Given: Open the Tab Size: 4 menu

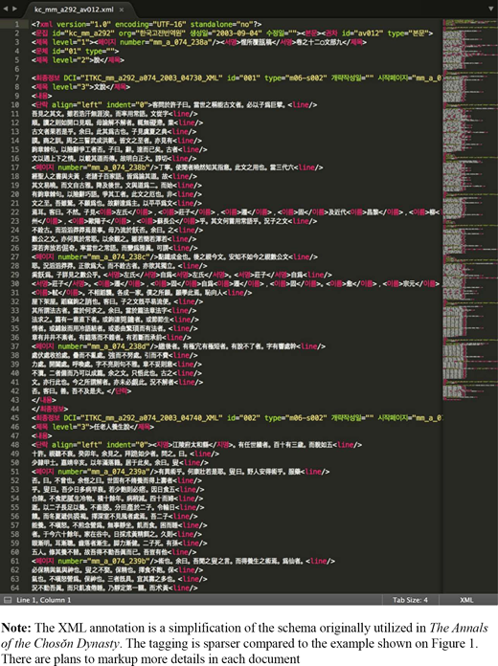Looking at the screenshot, I should pyautogui.click(x=410, y=600).
